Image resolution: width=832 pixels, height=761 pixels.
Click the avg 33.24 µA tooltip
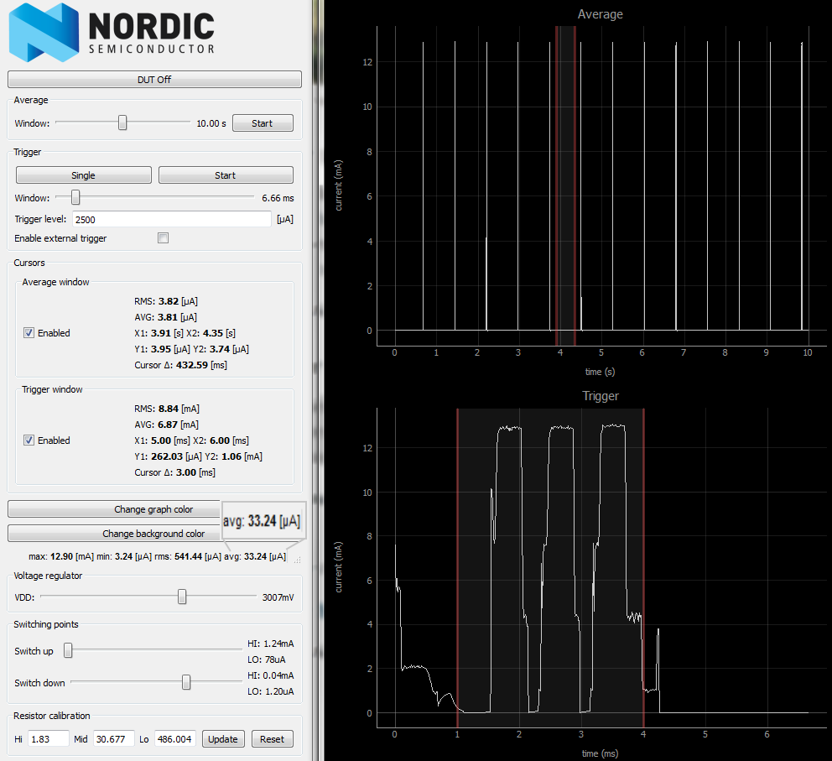tap(263, 521)
